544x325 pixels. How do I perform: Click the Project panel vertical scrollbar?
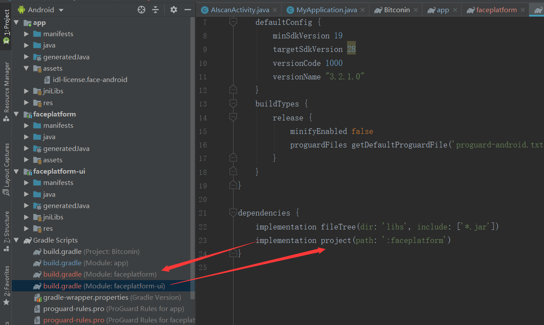193,157
